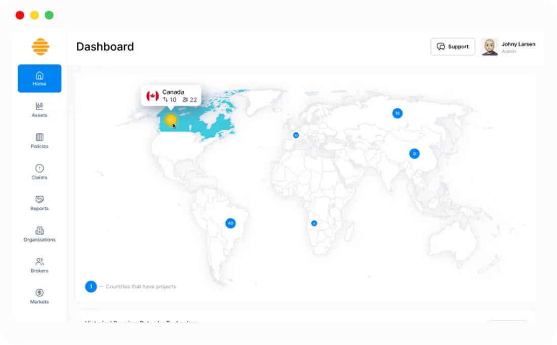Click the Russia map marker
This screenshot has height=345, width=557.
[397, 113]
